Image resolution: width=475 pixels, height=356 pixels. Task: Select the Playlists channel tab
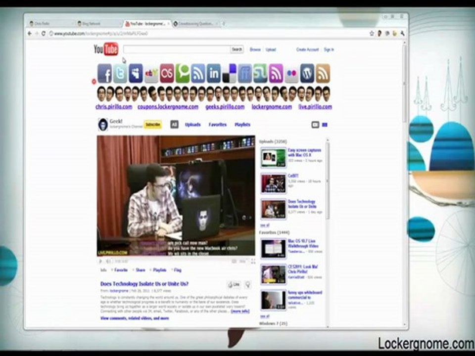(242, 125)
